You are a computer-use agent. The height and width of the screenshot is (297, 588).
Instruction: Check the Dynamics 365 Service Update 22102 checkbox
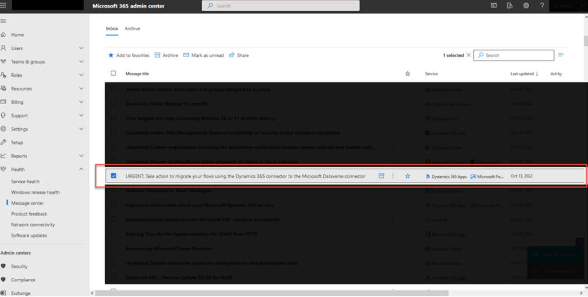(113, 277)
